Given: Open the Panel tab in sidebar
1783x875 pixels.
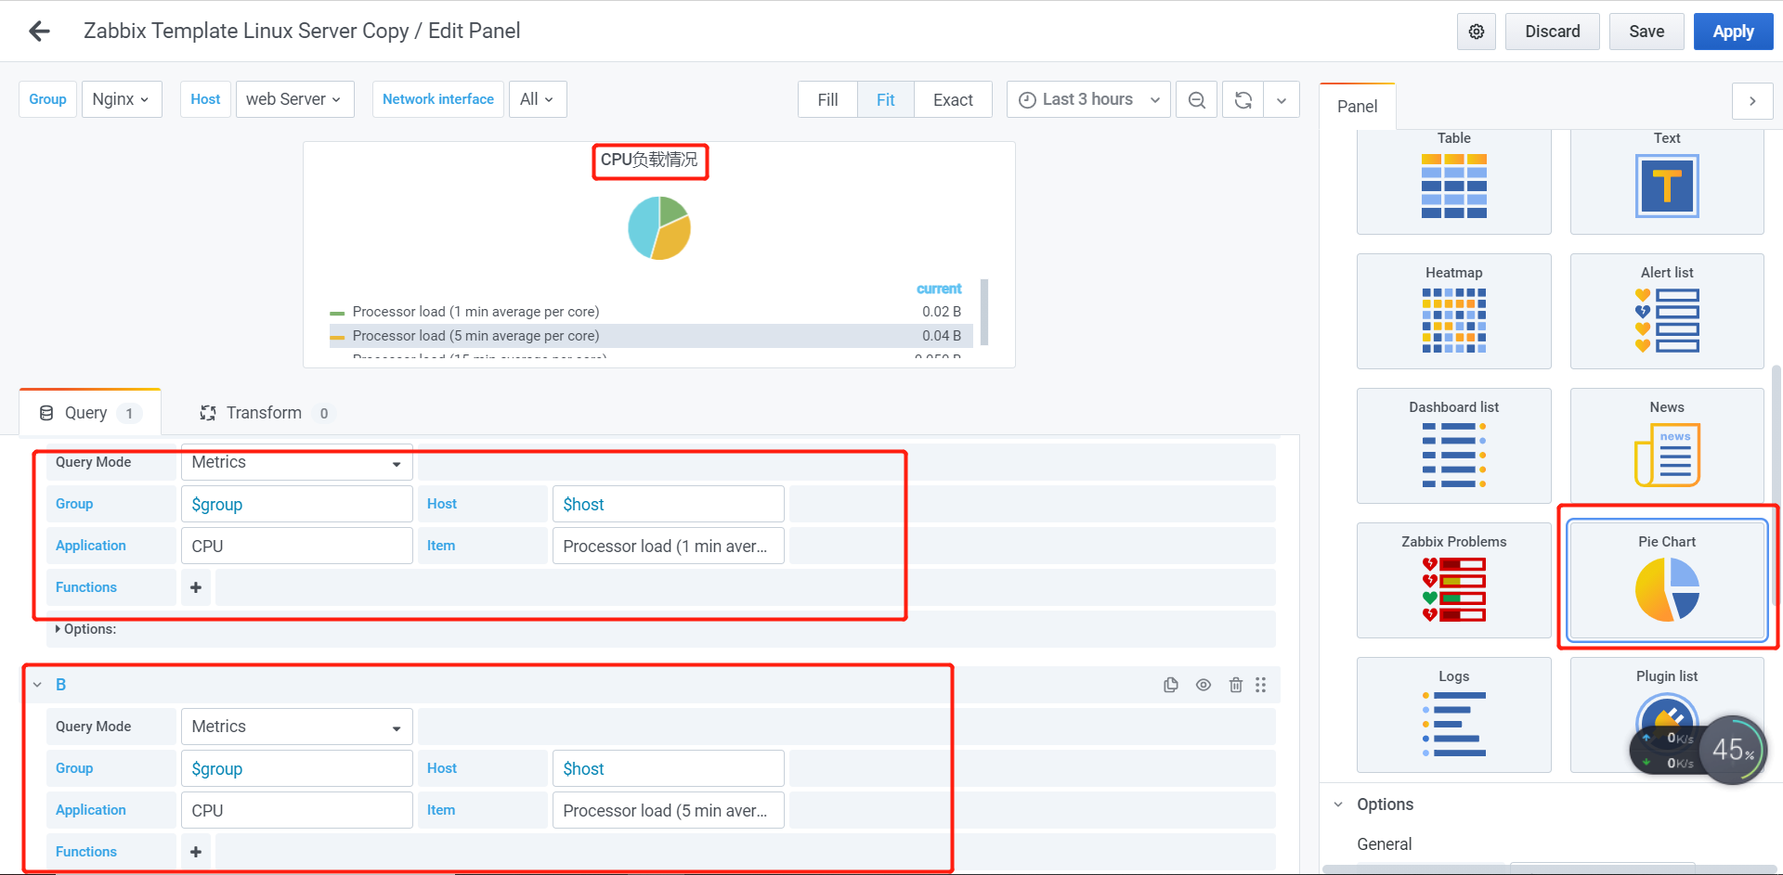Looking at the screenshot, I should (x=1357, y=107).
